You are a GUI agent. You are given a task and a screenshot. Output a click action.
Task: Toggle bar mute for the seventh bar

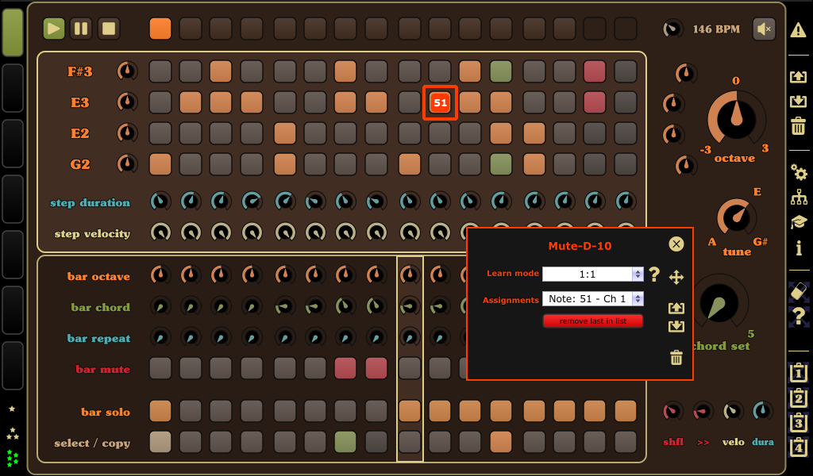(x=345, y=368)
